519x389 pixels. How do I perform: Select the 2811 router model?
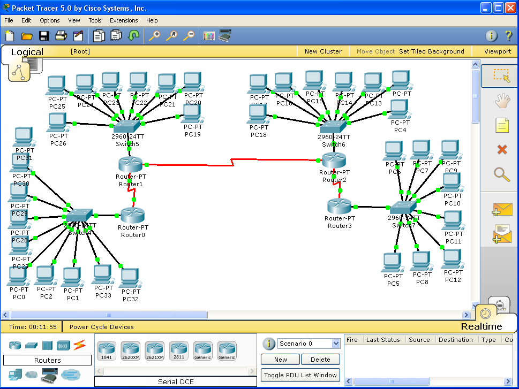[x=178, y=350]
